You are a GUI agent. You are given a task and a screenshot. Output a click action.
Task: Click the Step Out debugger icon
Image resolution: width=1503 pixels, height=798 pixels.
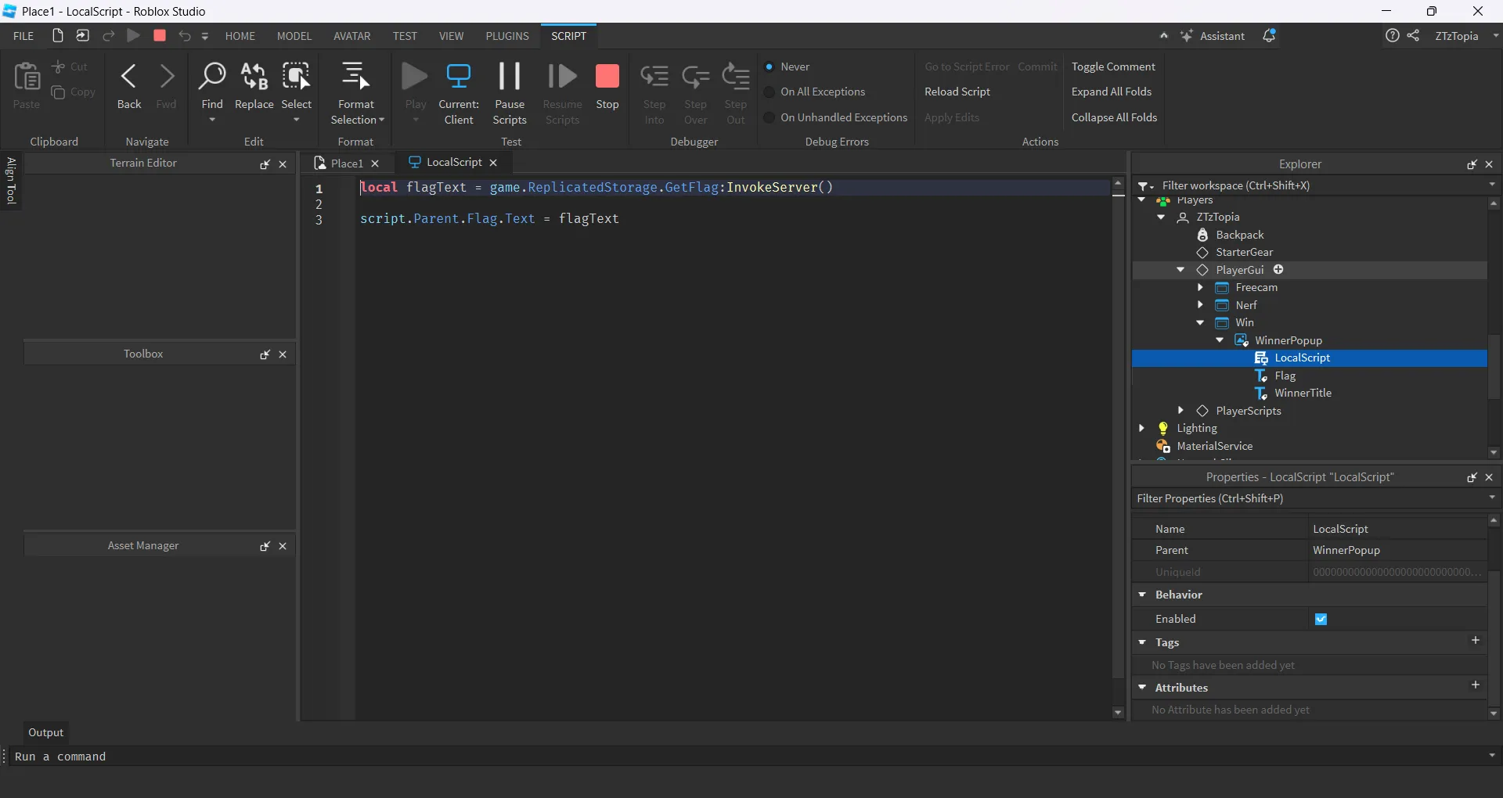736,77
